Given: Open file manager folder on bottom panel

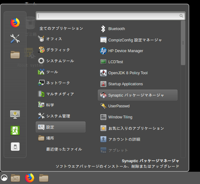Looking at the screenshot, I should click(x=44, y=178).
